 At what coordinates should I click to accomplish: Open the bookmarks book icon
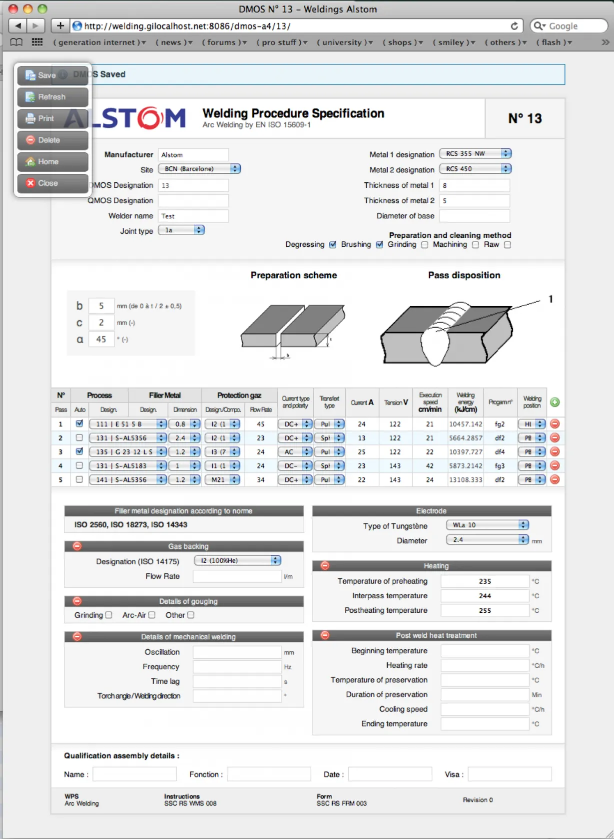pos(16,42)
